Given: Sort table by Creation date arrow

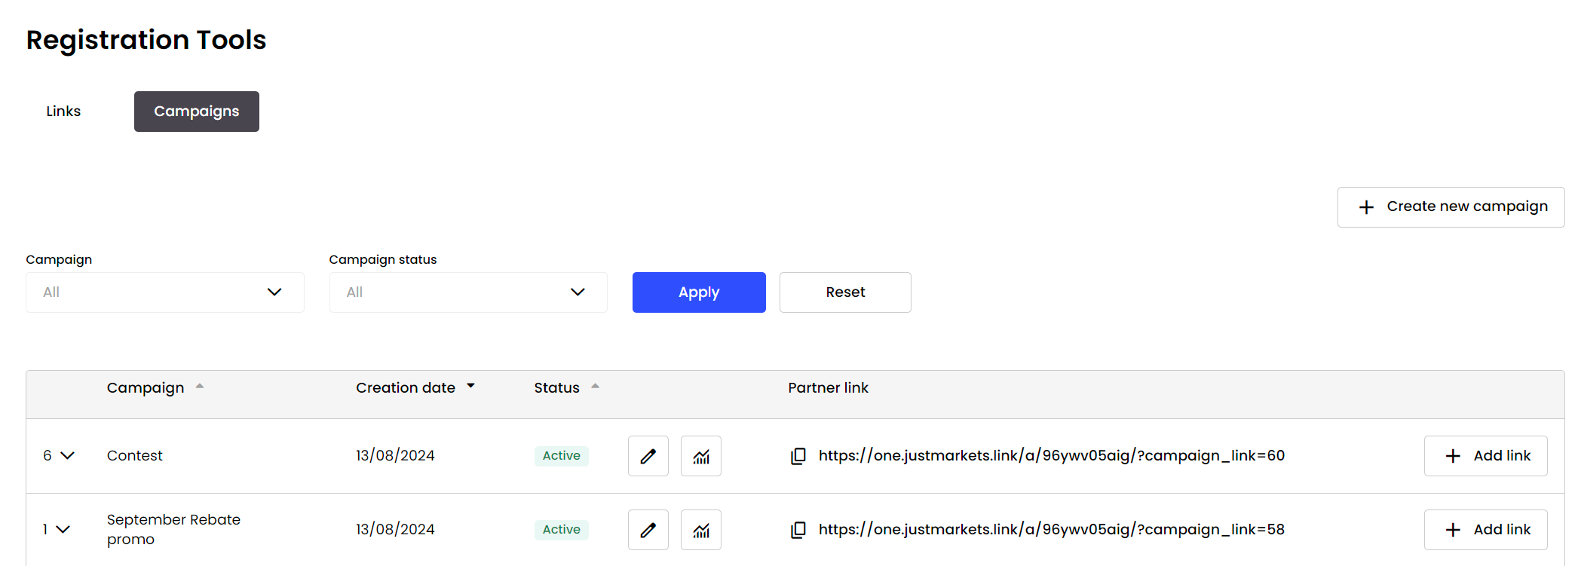Looking at the screenshot, I should point(471,387).
